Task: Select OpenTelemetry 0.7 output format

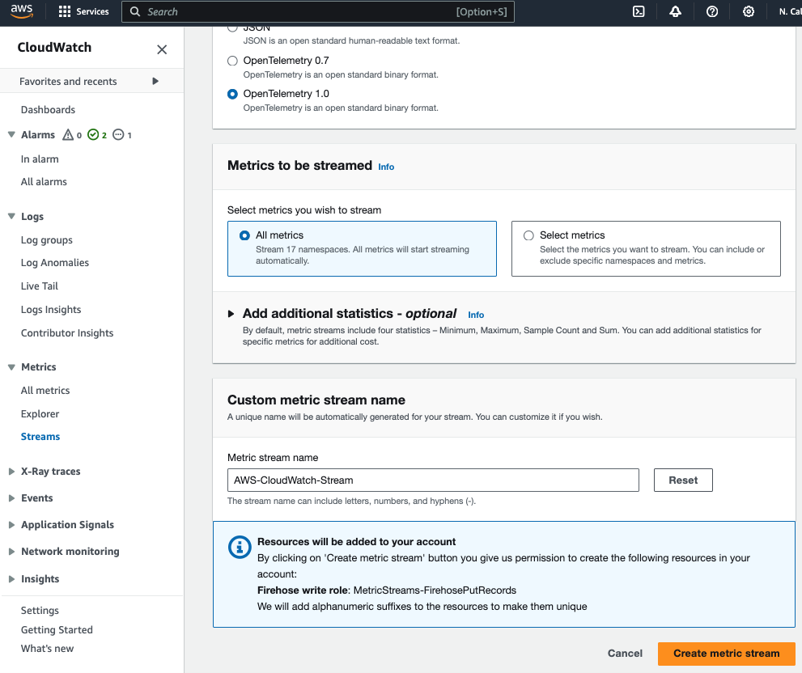Action: pyautogui.click(x=232, y=61)
